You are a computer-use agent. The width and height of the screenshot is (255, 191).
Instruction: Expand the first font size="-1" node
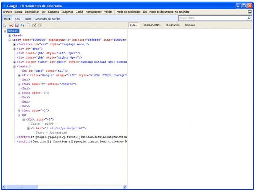(x=19, y=93)
